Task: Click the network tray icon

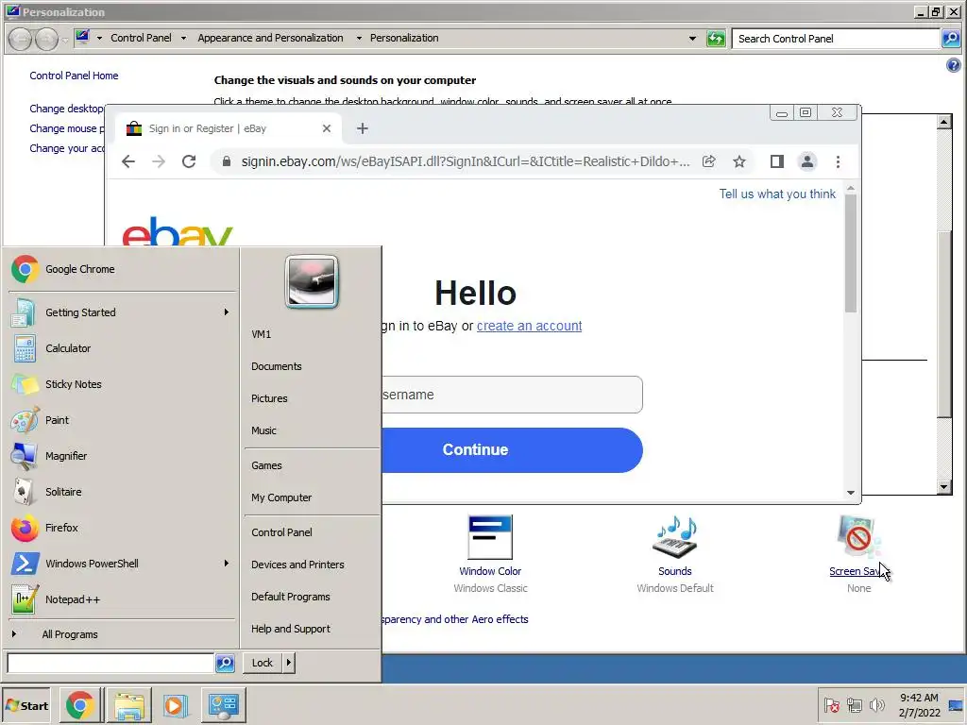Action: click(x=854, y=704)
